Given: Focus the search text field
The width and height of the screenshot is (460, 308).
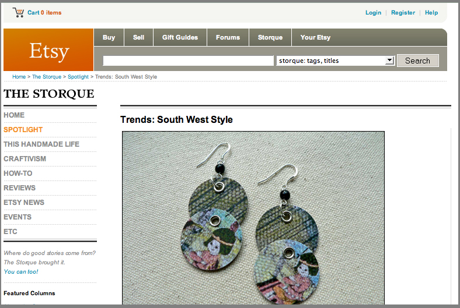Looking at the screenshot, I should 188,61.
